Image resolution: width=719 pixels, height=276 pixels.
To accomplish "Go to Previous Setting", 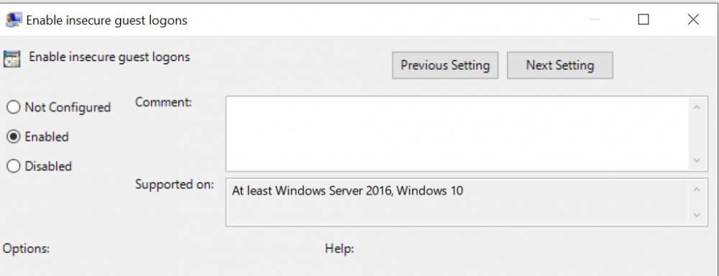I will click(x=445, y=65).
